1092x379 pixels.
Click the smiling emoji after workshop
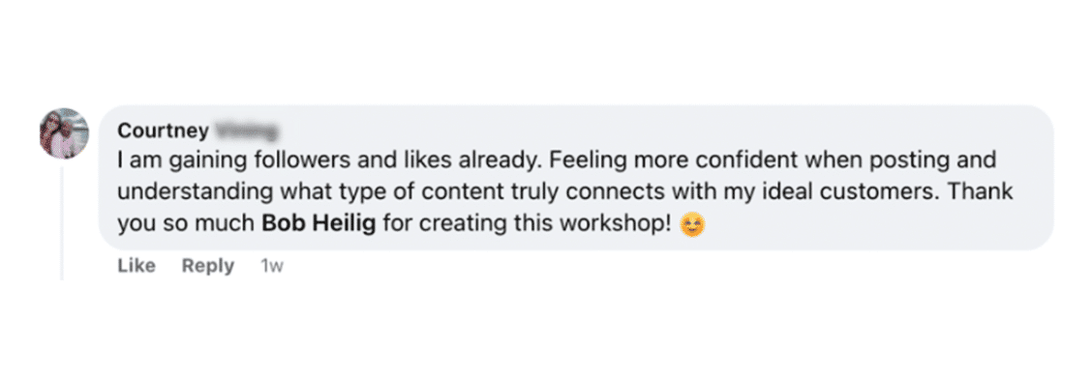pyautogui.click(x=692, y=224)
